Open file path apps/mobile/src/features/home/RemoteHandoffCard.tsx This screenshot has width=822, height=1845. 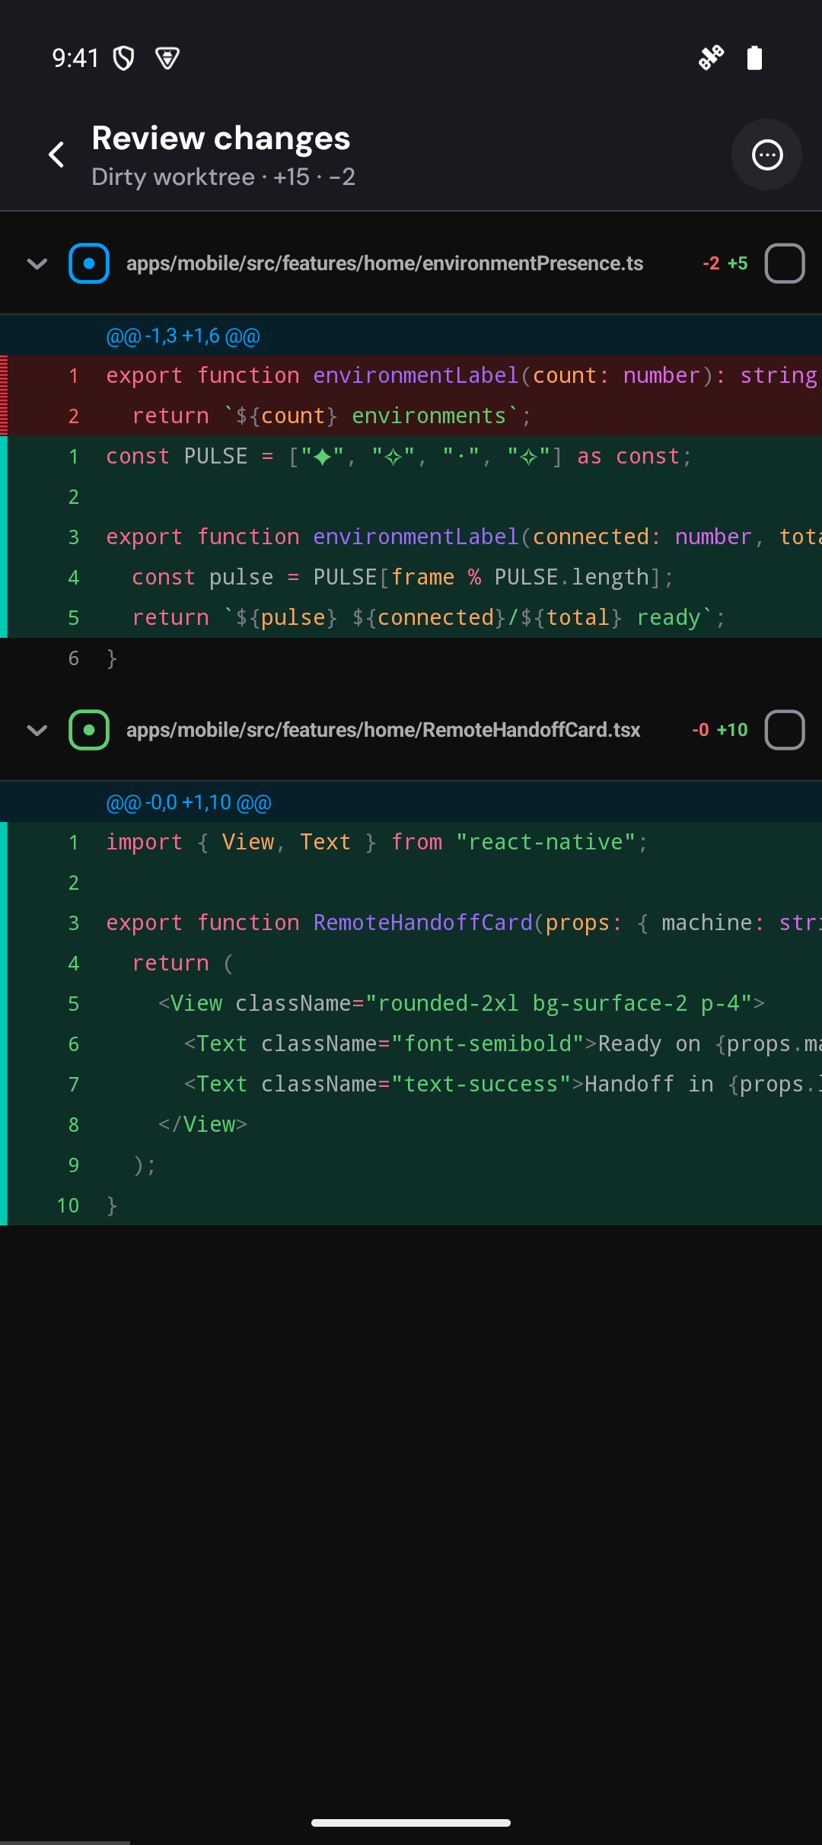coord(383,730)
